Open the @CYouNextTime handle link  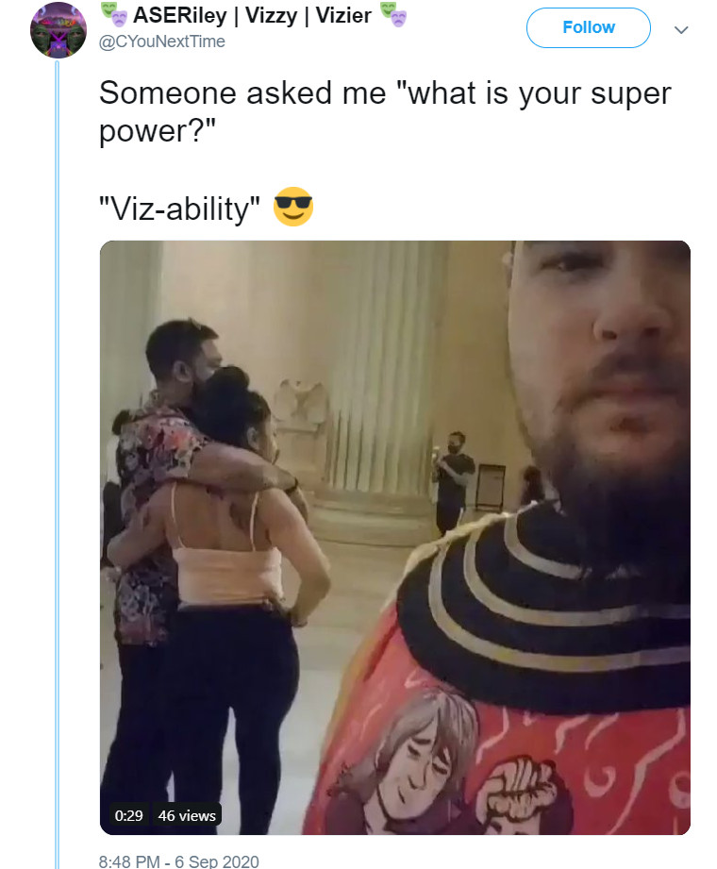(x=161, y=42)
